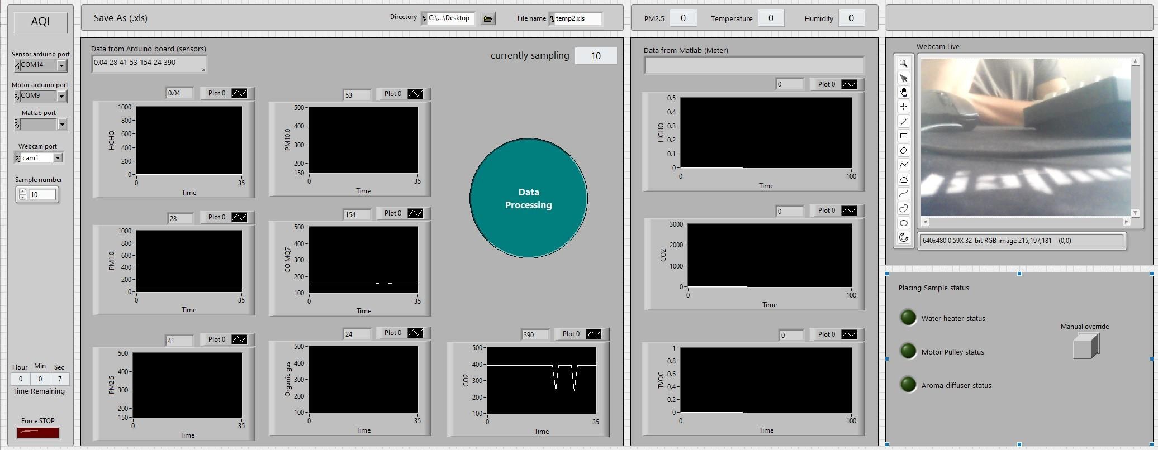Select the Pan hand tool

903,92
